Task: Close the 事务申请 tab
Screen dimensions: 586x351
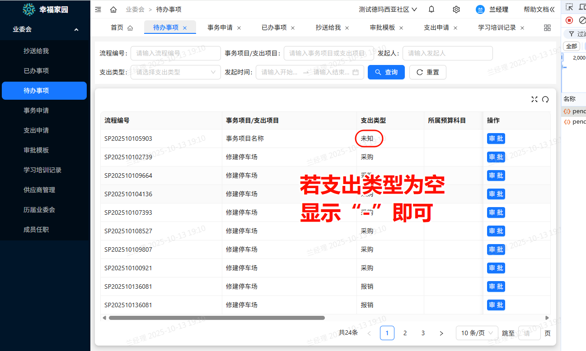Action: 239,28
